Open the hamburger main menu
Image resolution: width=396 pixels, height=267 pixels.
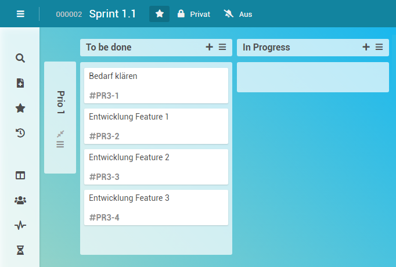(21, 14)
